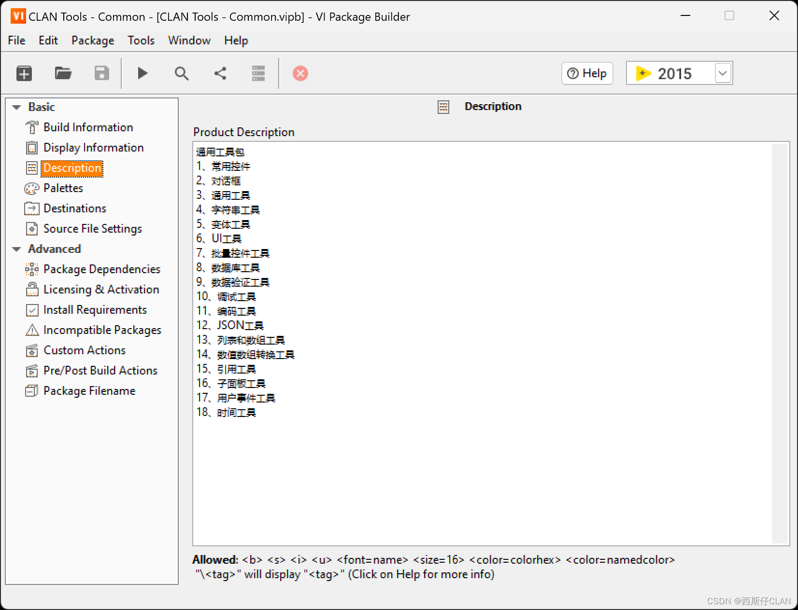Open Display Information settings

[x=93, y=147]
